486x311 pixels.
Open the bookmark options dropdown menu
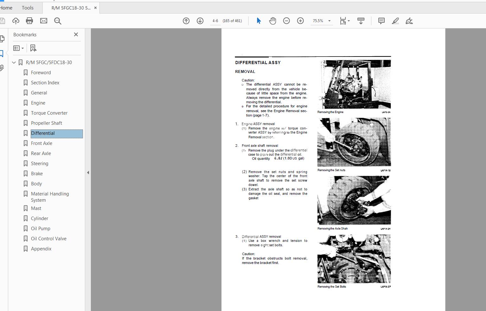point(18,48)
